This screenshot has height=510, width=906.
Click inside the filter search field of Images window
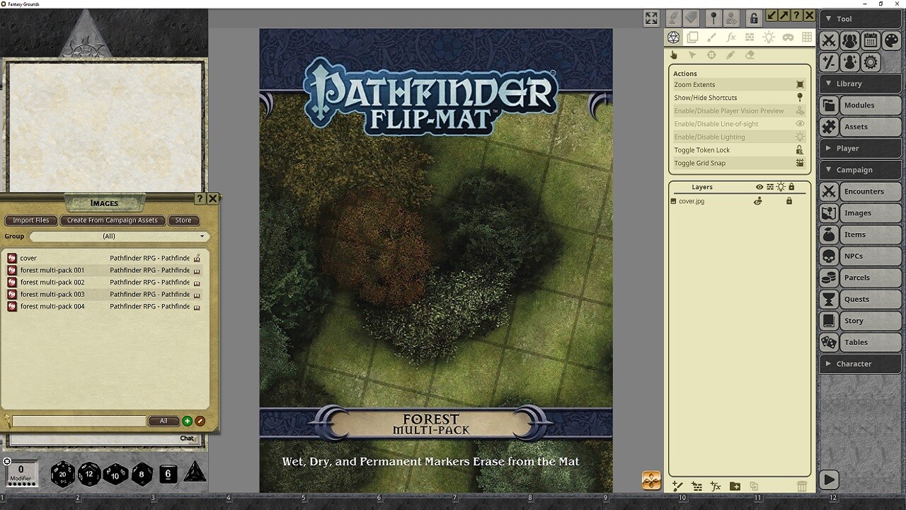(78, 421)
